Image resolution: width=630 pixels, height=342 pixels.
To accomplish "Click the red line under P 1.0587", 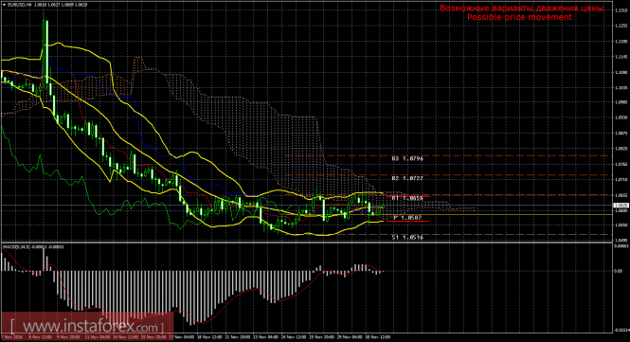I will click(407, 222).
